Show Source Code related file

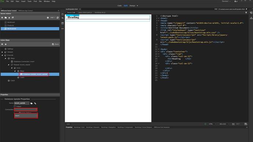(x=71, y=12)
